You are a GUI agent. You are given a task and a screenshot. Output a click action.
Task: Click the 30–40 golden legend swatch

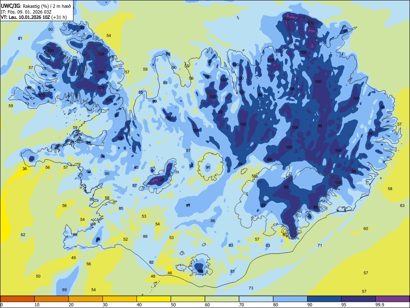[120, 299]
